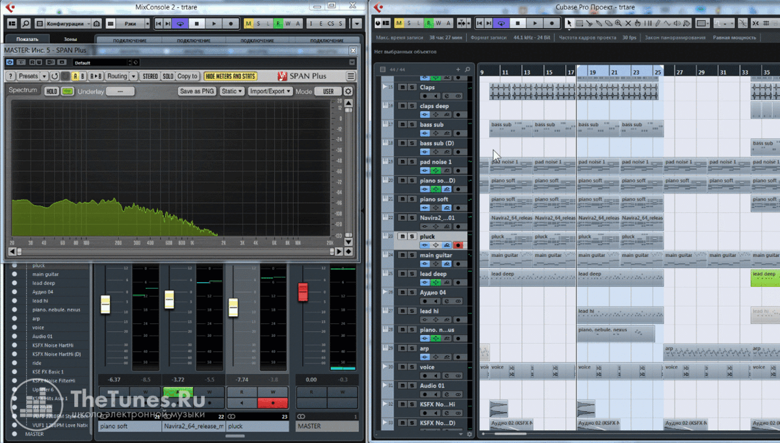Viewport: 780px width, 443px height.
Task: Mute the pluck track
Action: click(x=402, y=236)
